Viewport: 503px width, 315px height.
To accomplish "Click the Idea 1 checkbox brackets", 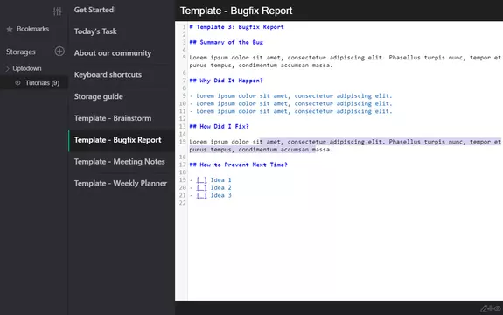I will [x=201, y=180].
